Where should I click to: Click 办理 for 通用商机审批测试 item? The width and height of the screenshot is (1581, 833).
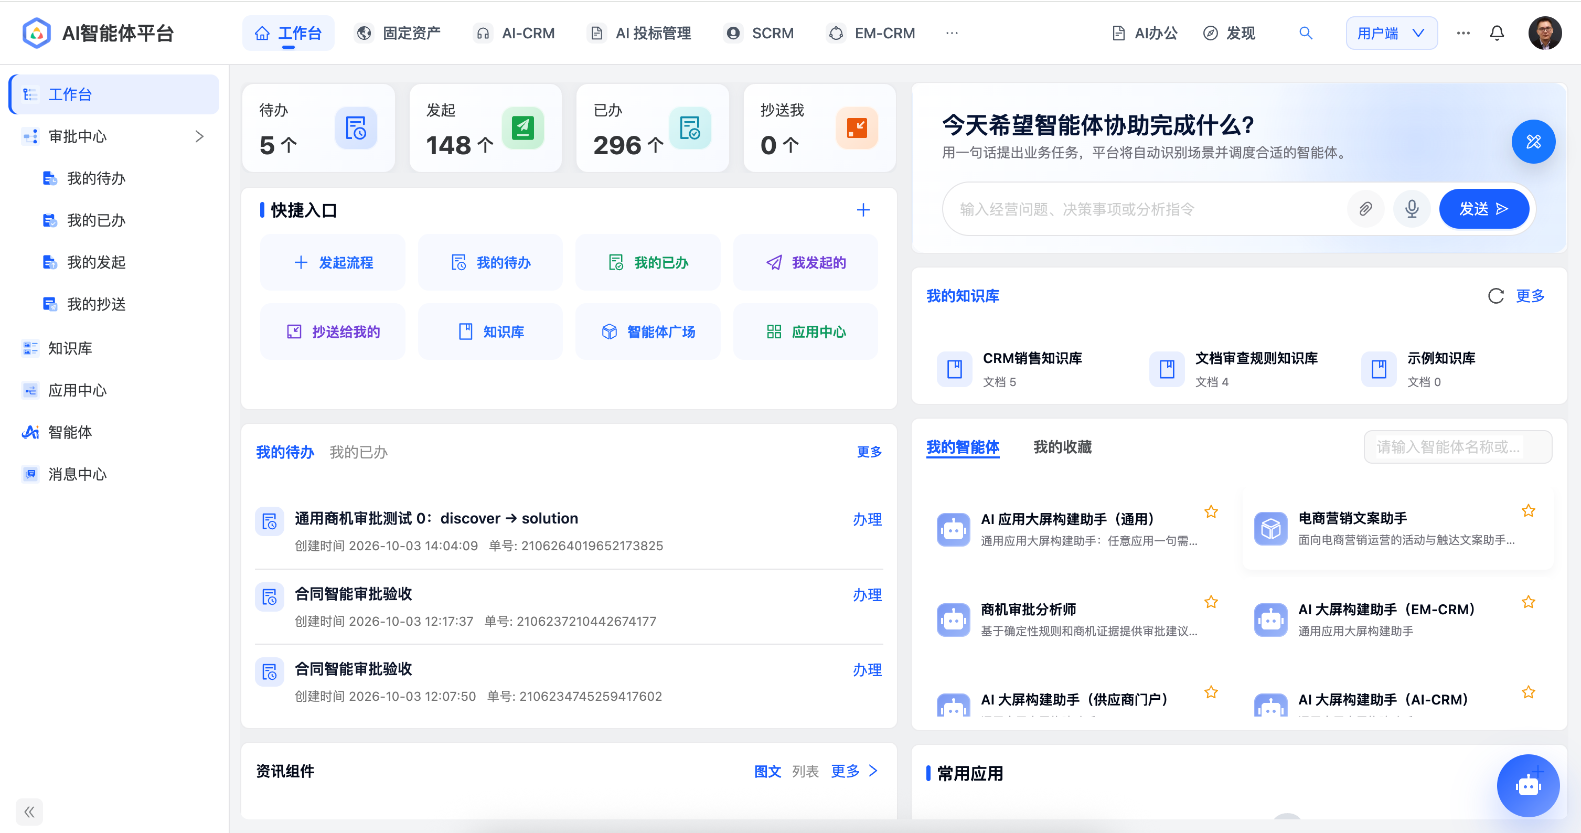pyautogui.click(x=867, y=519)
